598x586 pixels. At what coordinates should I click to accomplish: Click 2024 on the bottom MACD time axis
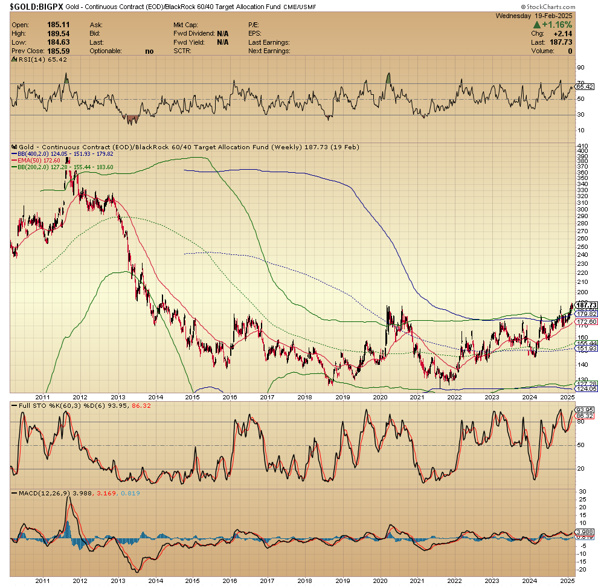[529, 581]
